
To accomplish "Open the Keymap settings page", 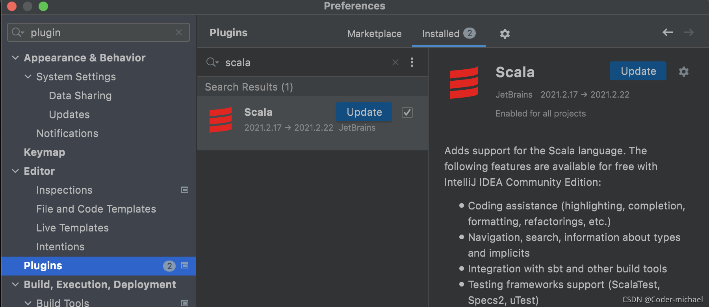I will click(45, 152).
